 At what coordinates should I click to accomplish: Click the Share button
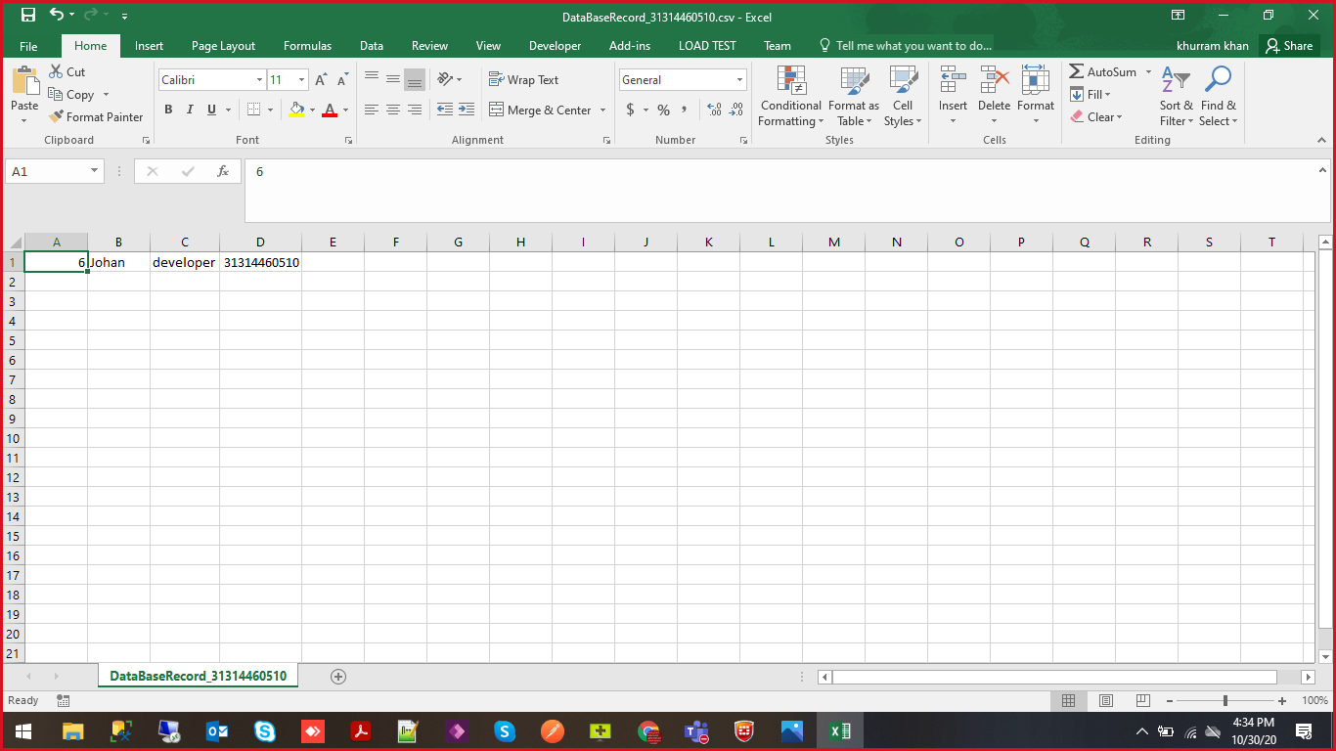coord(1287,46)
